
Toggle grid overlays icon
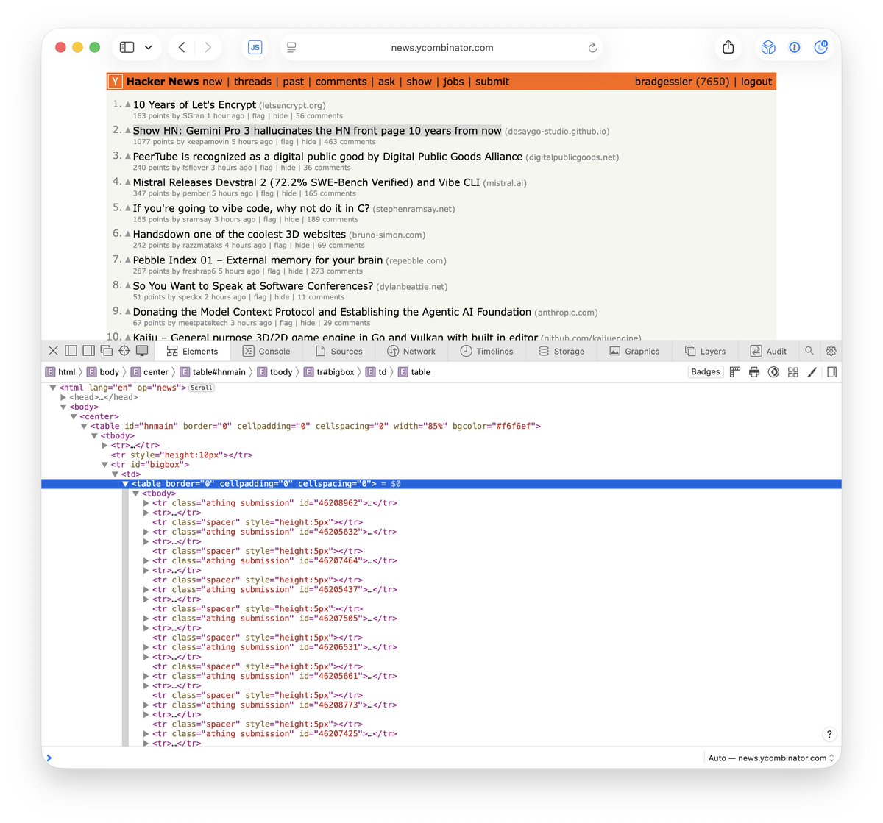793,372
